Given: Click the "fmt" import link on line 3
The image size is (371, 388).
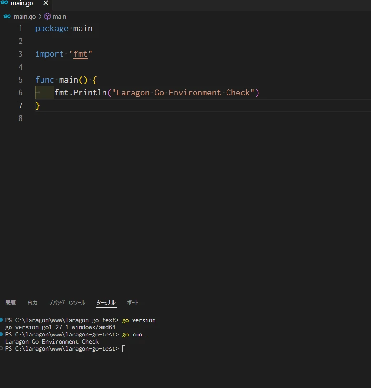Looking at the screenshot, I should [x=81, y=54].
